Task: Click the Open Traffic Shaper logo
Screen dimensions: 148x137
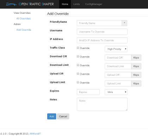Action: coord(30,4)
